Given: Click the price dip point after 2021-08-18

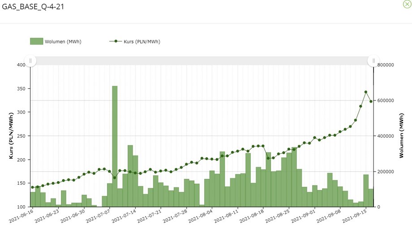Looking at the screenshot, I should (x=268, y=158).
